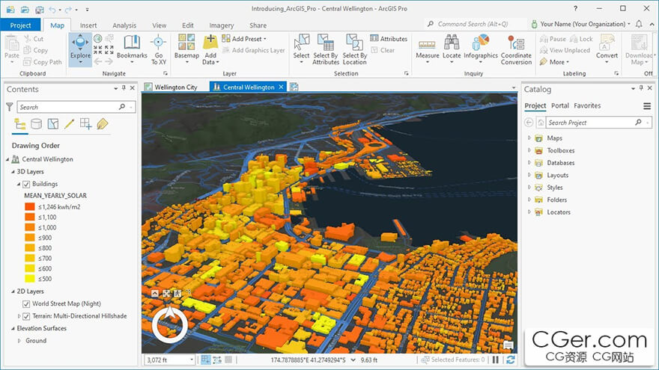Open the Catalog hamburger menu
The height and width of the screenshot is (370, 659).
point(647,106)
